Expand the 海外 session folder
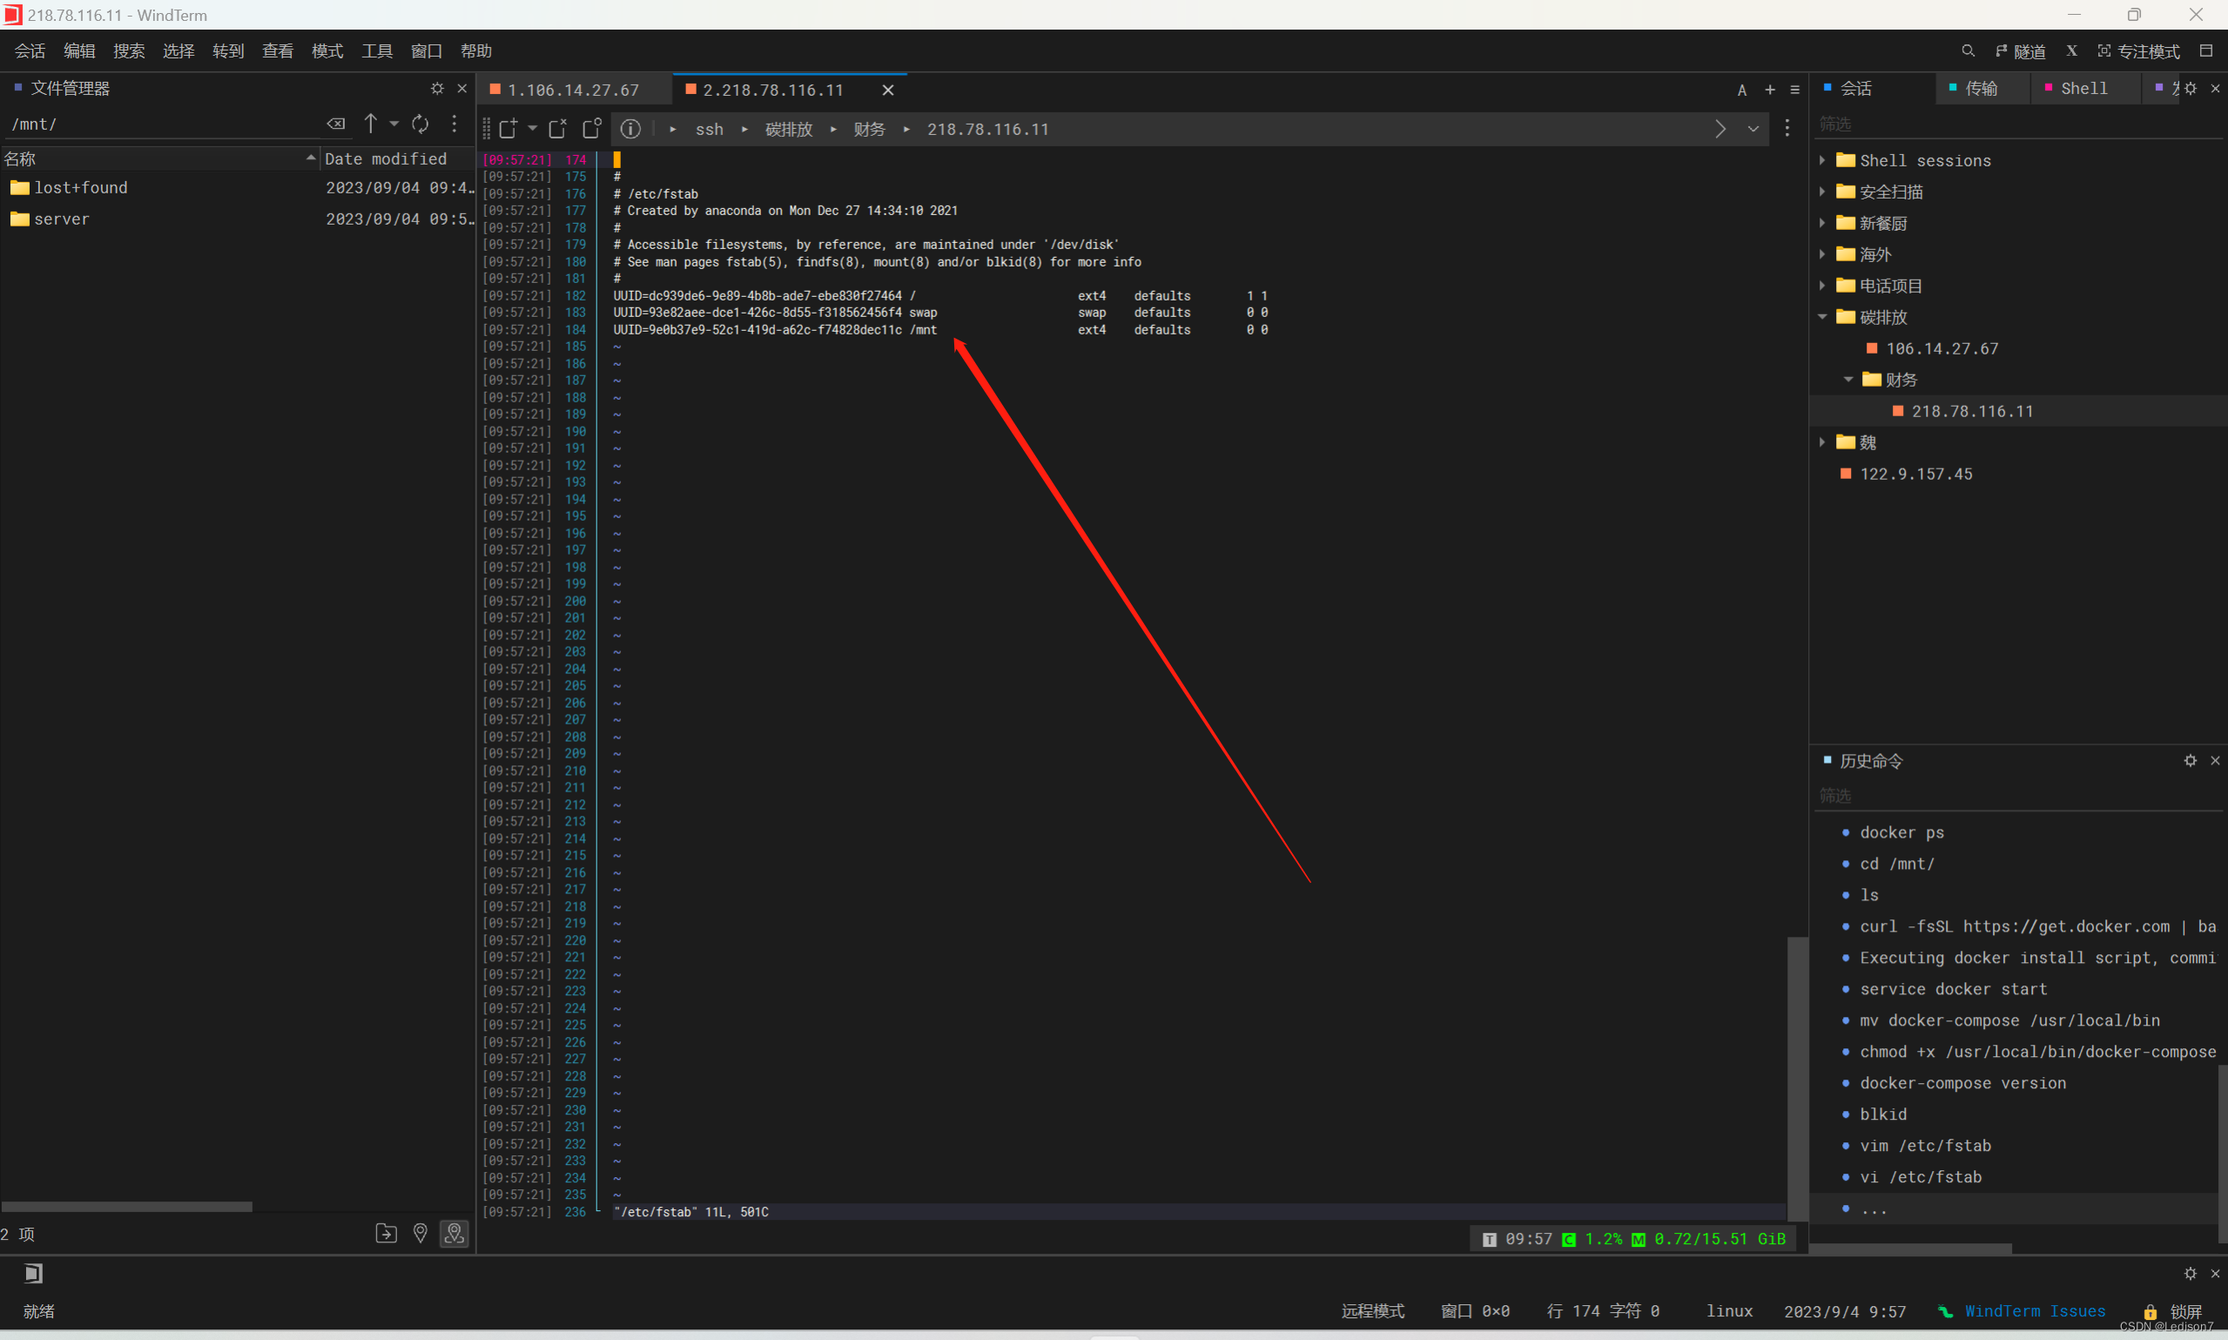Viewport: 2228px width, 1340px height. pos(1822,254)
